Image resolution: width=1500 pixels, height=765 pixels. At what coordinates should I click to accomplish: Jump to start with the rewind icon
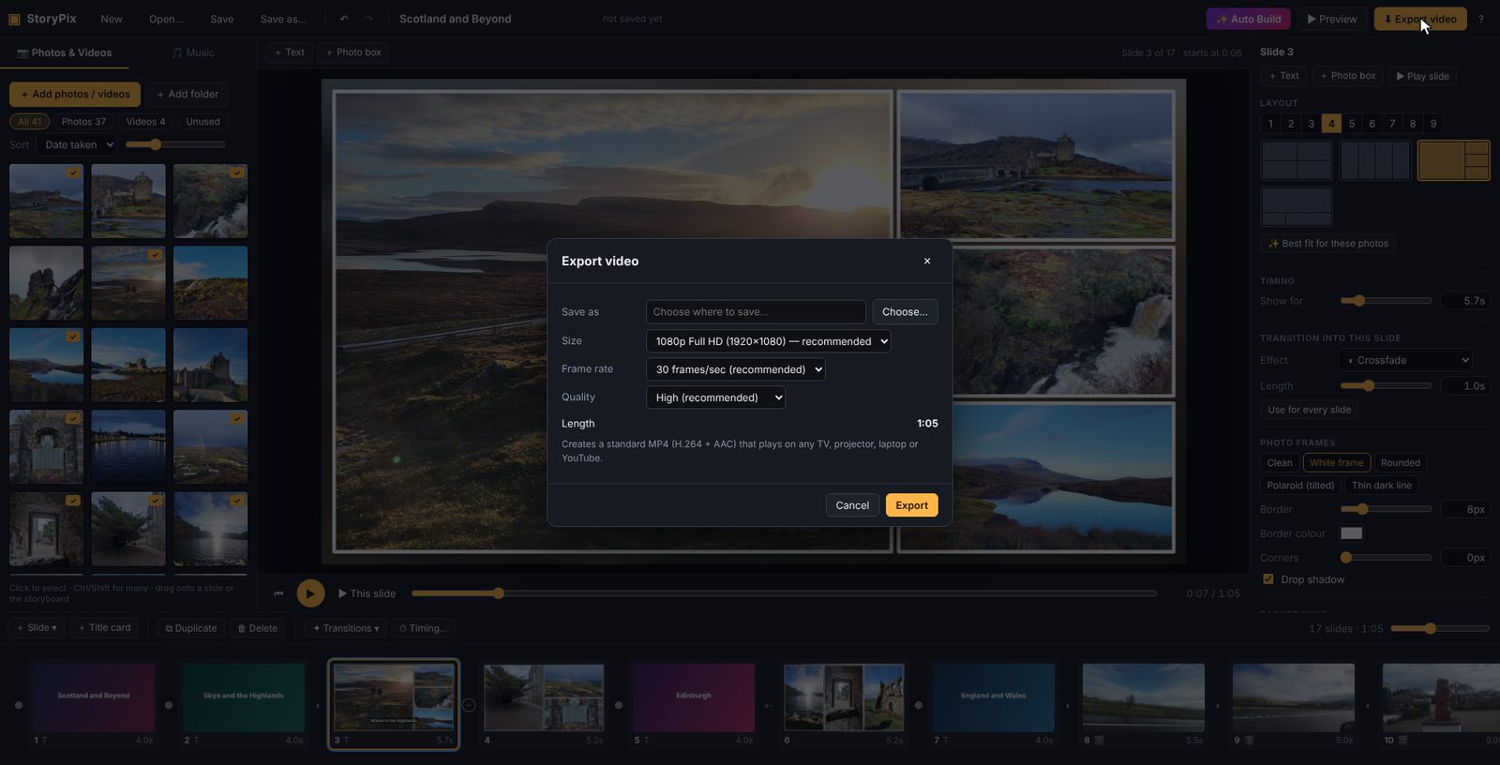278,593
